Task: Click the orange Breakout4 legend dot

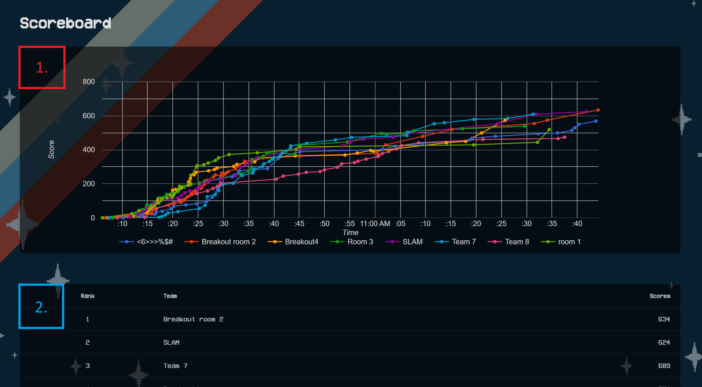Action: (274, 242)
